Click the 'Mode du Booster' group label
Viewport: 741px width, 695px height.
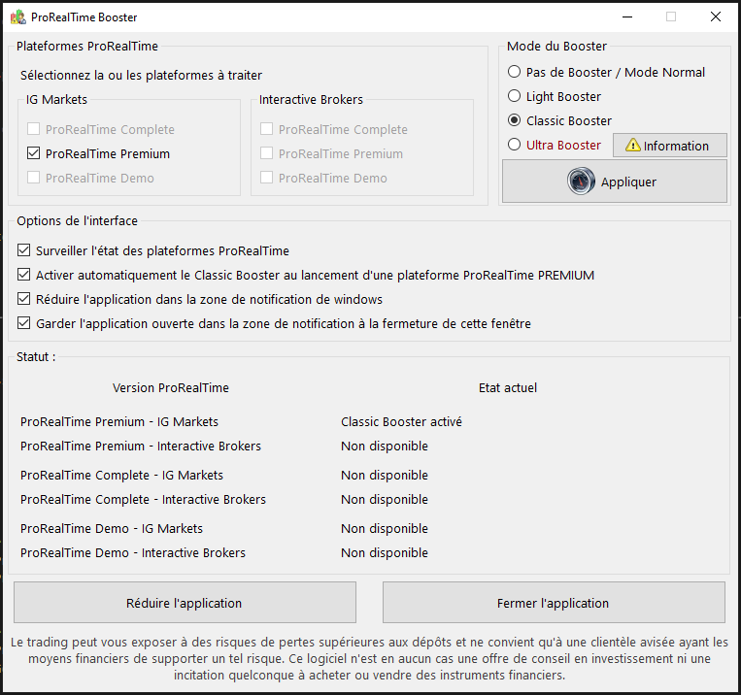tap(556, 47)
